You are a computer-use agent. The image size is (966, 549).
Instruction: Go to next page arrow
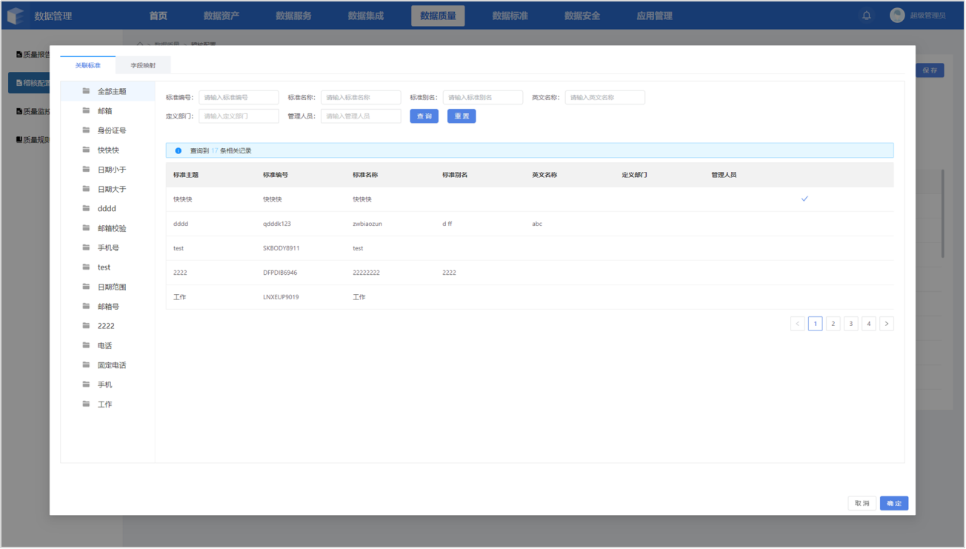(x=887, y=324)
